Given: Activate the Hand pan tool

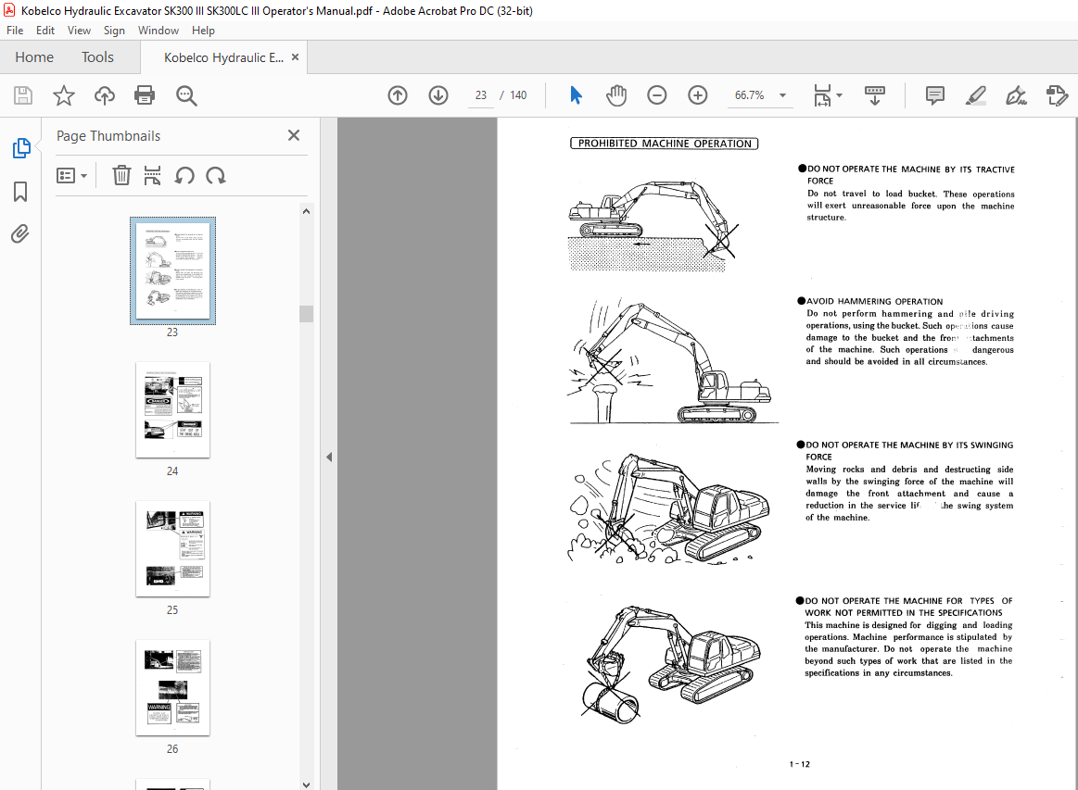Looking at the screenshot, I should [616, 95].
